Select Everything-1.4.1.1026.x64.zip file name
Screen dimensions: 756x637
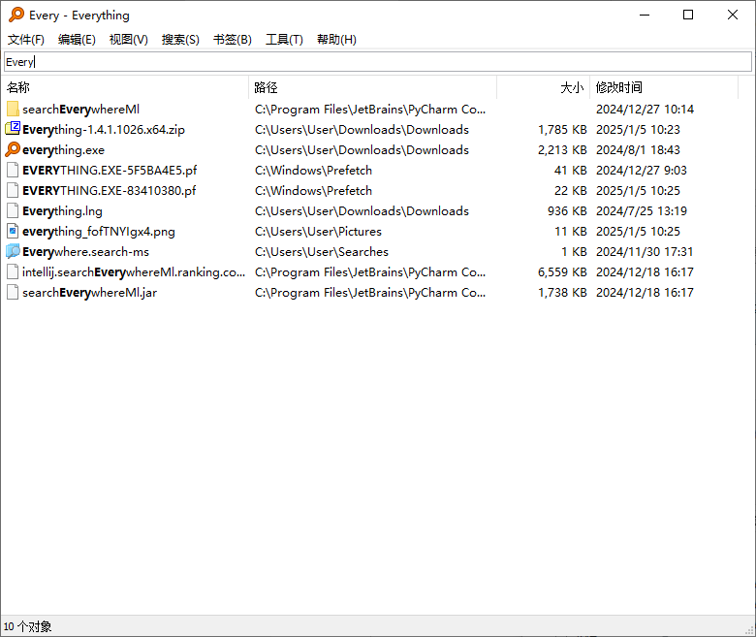(x=104, y=130)
